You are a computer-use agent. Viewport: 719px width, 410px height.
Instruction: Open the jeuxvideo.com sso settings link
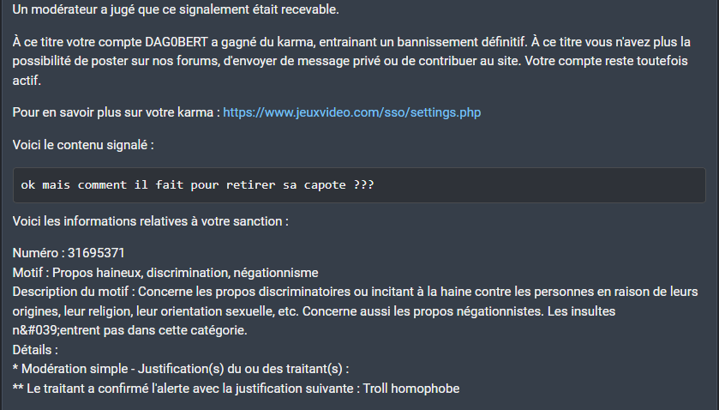pyautogui.click(x=351, y=112)
